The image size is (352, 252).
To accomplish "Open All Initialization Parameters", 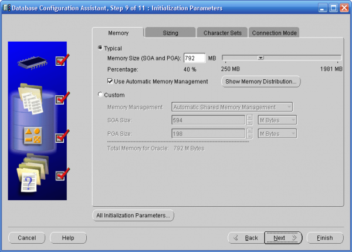I will (133, 216).
